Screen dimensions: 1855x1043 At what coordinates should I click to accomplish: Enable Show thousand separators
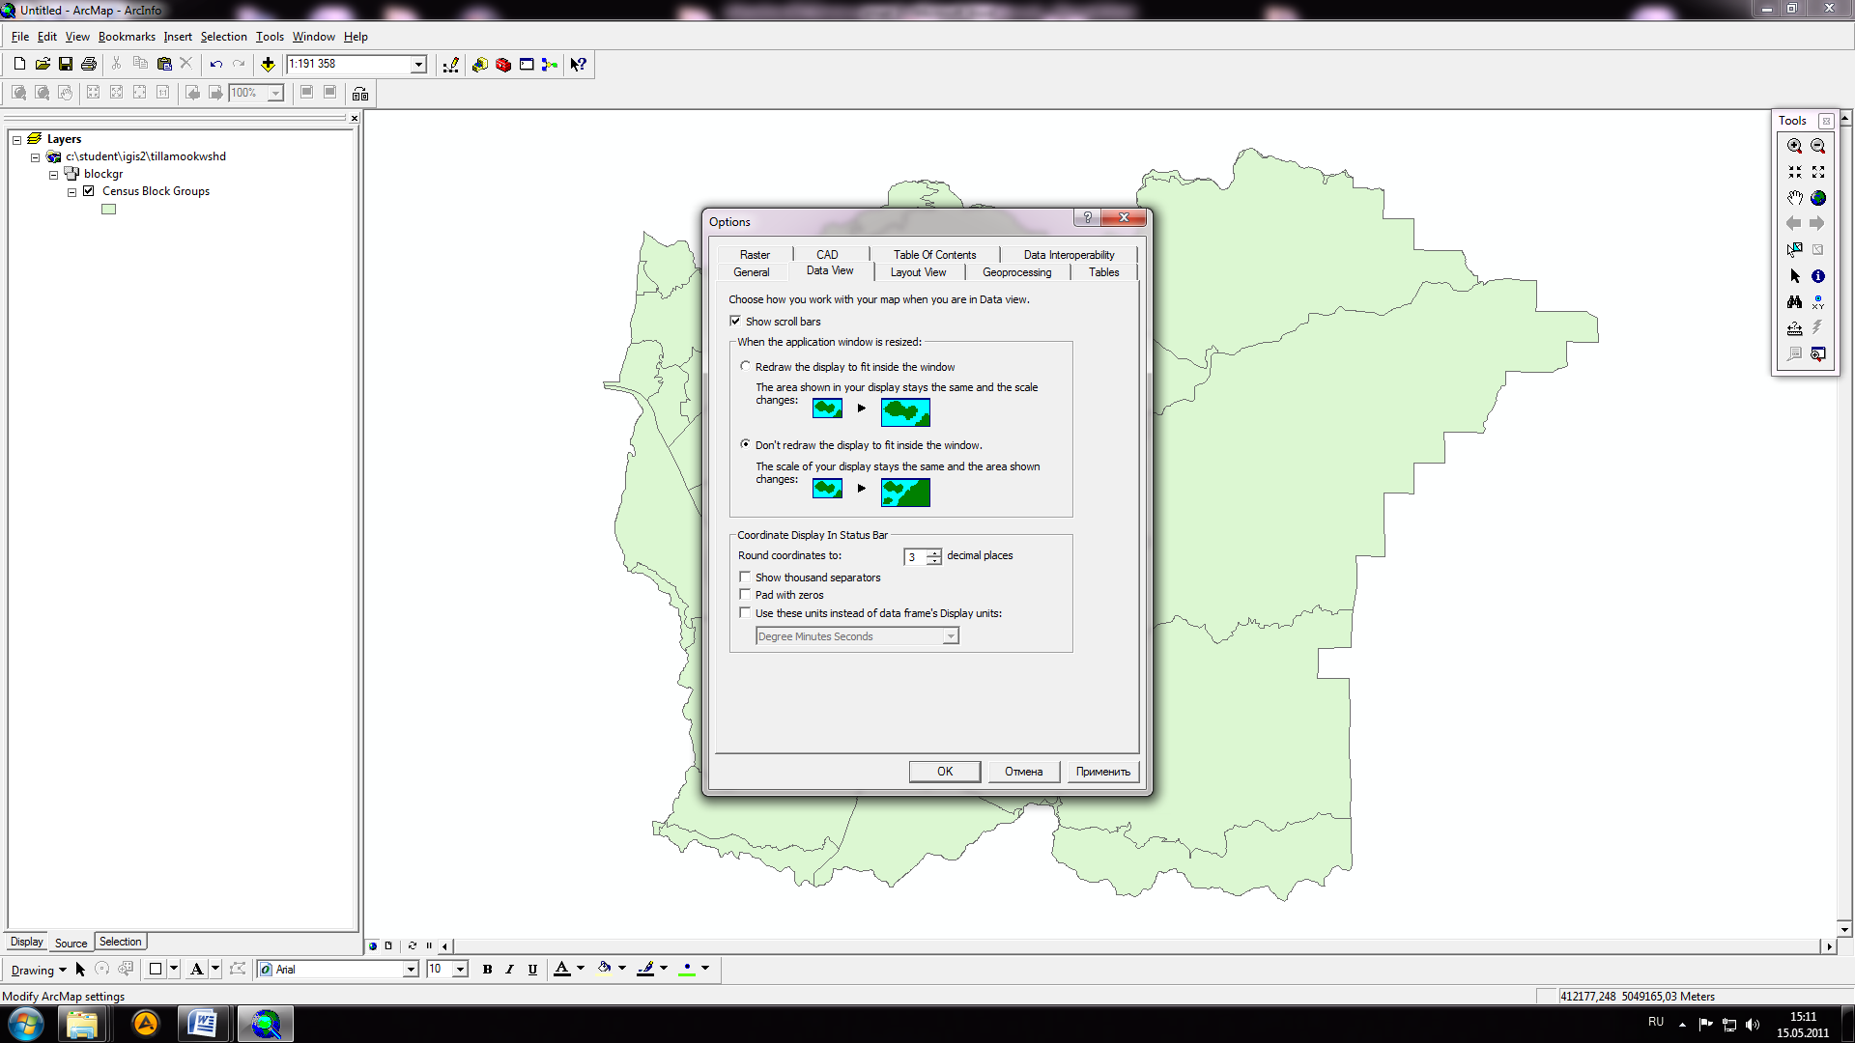pyautogui.click(x=745, y=578)
